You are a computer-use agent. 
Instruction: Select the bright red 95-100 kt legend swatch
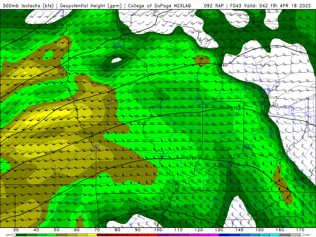(153, 235)
